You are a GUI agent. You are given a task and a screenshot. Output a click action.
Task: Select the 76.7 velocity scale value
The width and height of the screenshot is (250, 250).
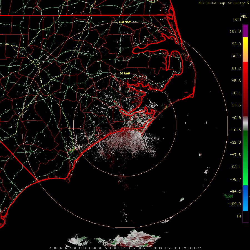(x=236, y=56)
